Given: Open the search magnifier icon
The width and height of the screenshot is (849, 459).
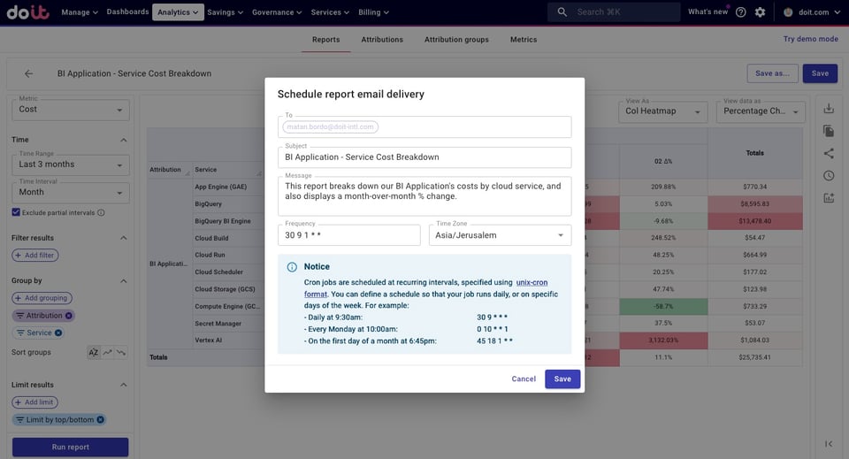Looking at the screenshot, I should click(562, 11).
